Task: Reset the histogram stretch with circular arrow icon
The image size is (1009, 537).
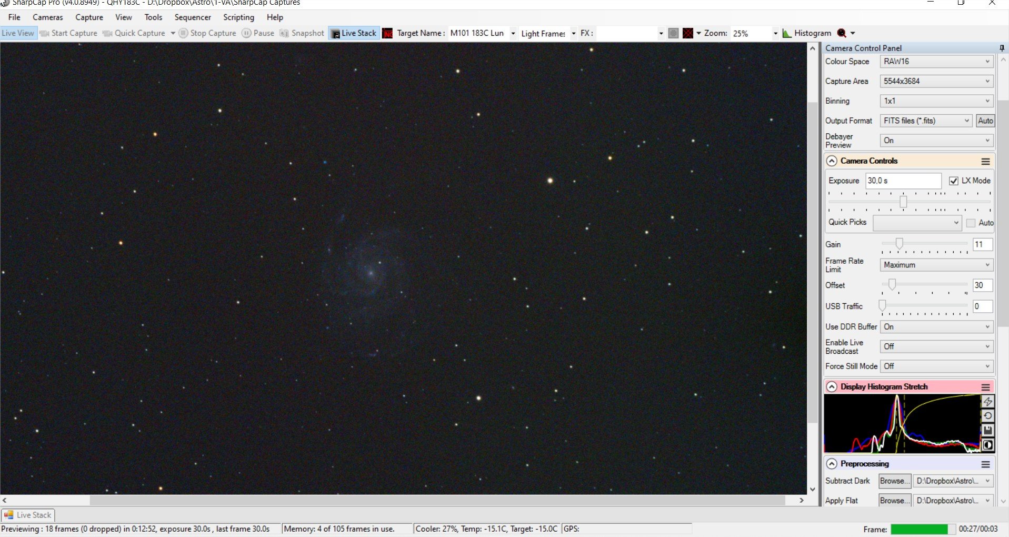Action: tap(988, 416)
